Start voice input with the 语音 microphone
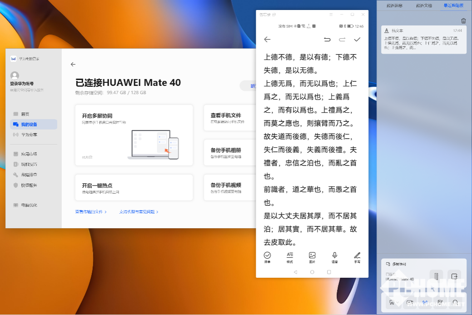The width and height of the screenshot is (472, 315). 335,257
